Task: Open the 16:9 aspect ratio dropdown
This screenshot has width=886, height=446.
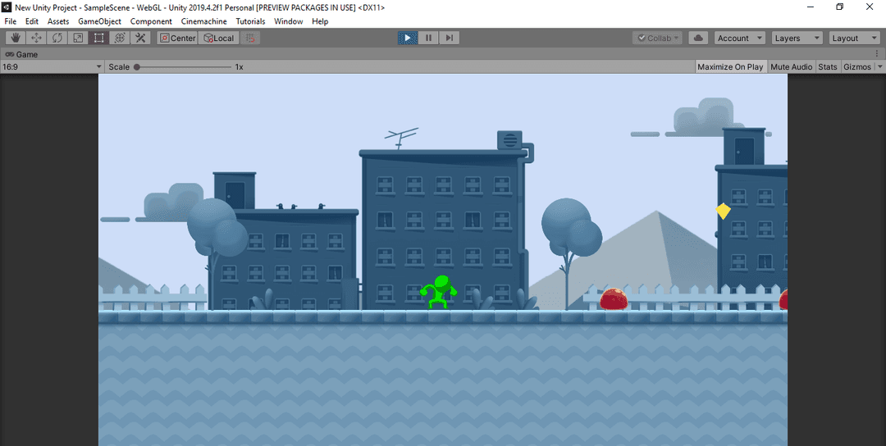Action: point(52,66)
